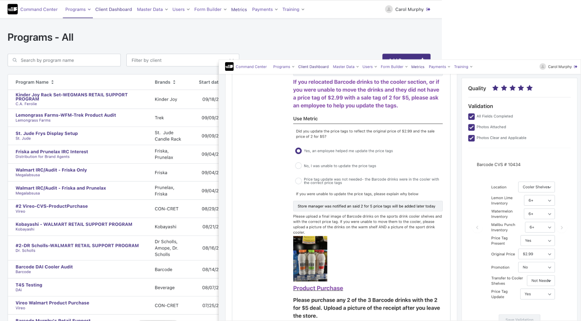Open Transfer to Cooler Shelves dropdown
581x321 pixels.
pos(541,281)
